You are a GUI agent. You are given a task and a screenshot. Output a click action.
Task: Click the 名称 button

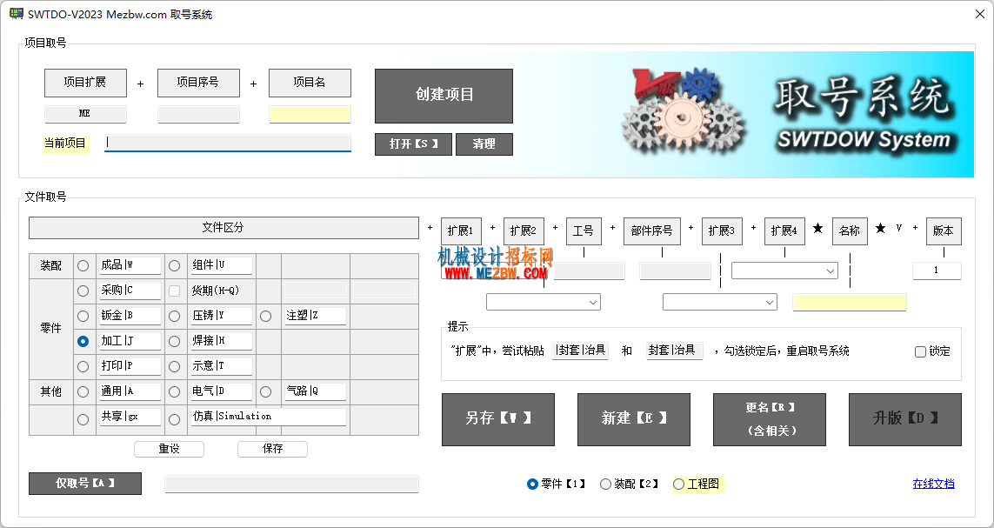850,231
